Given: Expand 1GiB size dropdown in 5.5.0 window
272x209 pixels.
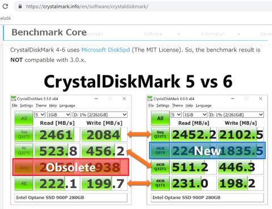Looking at the screenshot, I should 59,115.
